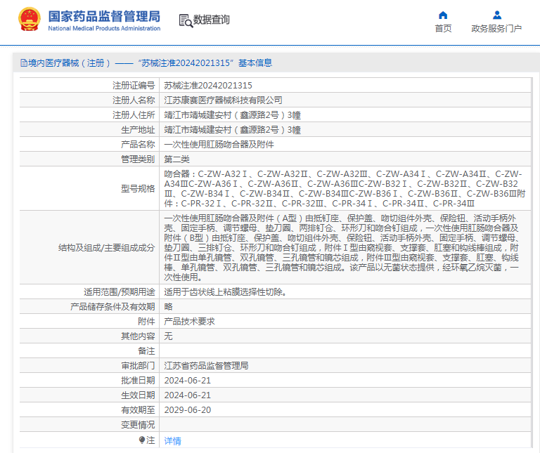
Task: Click 国家药品监督管理局 title
Action: click(104, 17)
